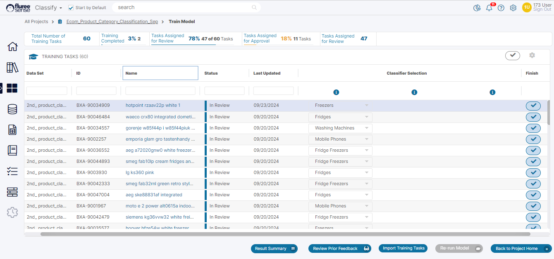Open the database icon in sidebar
This screenshot has width=554, height=259.
click(12, 109)
